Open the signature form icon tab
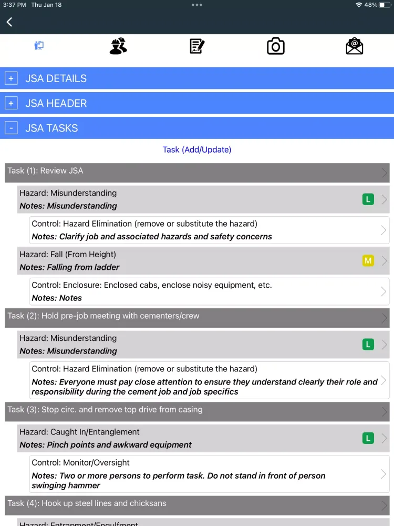 [x=197, y=46]
